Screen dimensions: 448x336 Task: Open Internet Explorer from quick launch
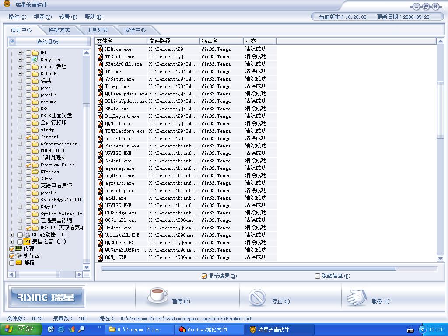click(x=61, y=329)
